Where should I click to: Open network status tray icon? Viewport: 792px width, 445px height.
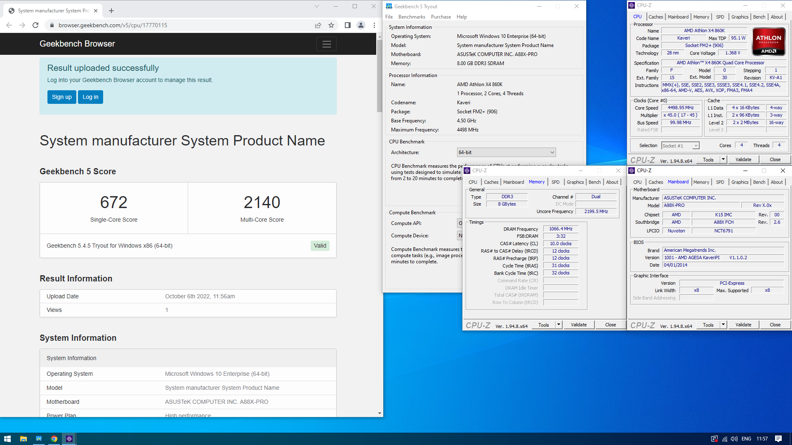pos(725,439)
